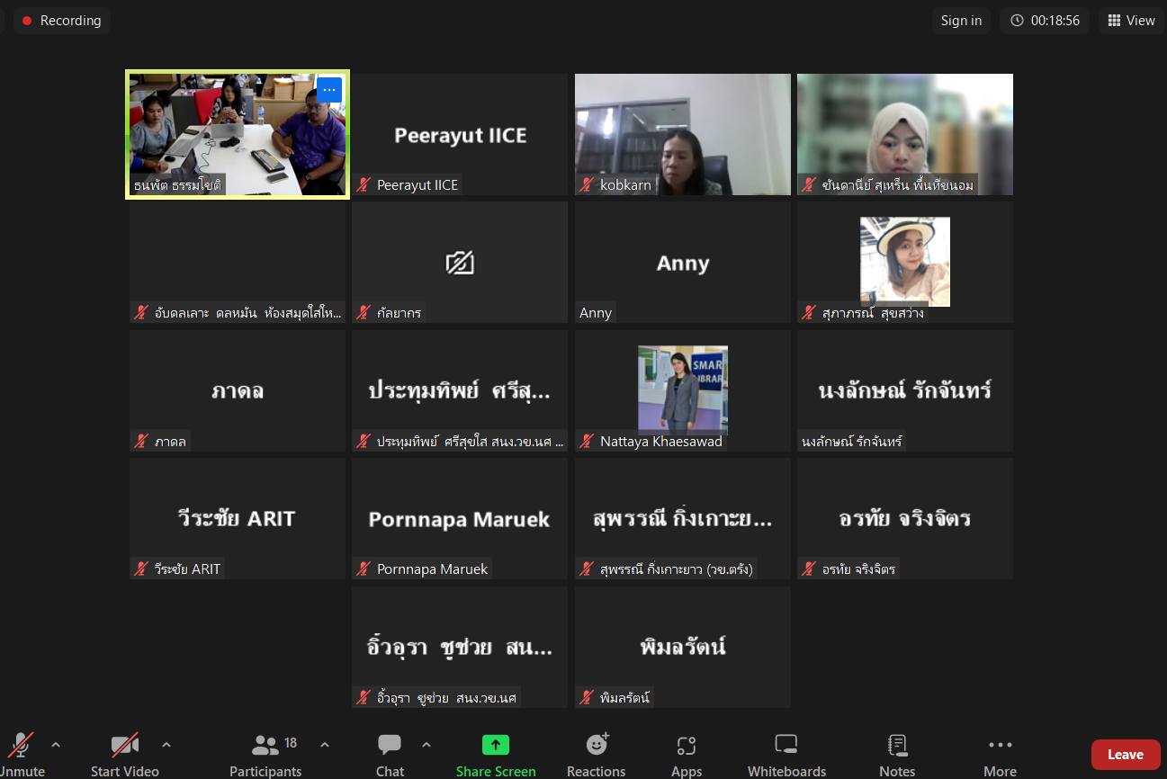
Task: Expand Chat options chevron
Action: pyautogui.click(x=426, y=745)
